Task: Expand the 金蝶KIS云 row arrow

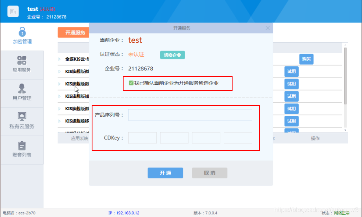Action: click(59, 59)
